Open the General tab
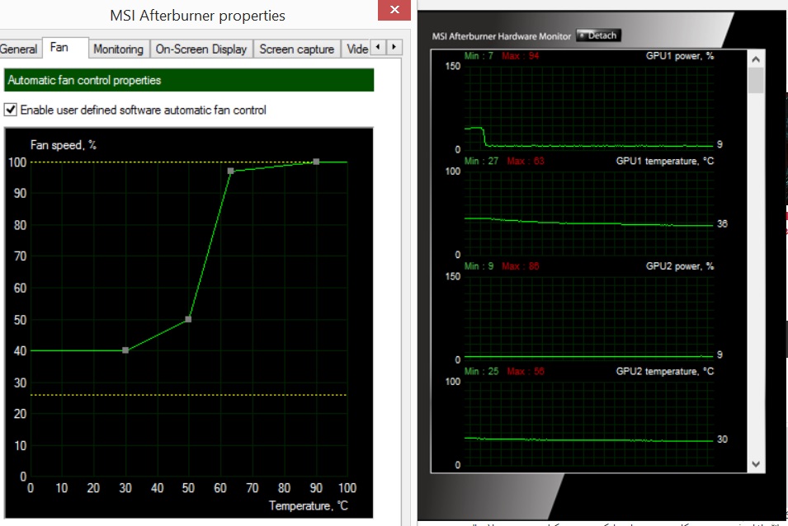Image resolution: width=788 pixels, height=526 pixels. pos(19,49)
